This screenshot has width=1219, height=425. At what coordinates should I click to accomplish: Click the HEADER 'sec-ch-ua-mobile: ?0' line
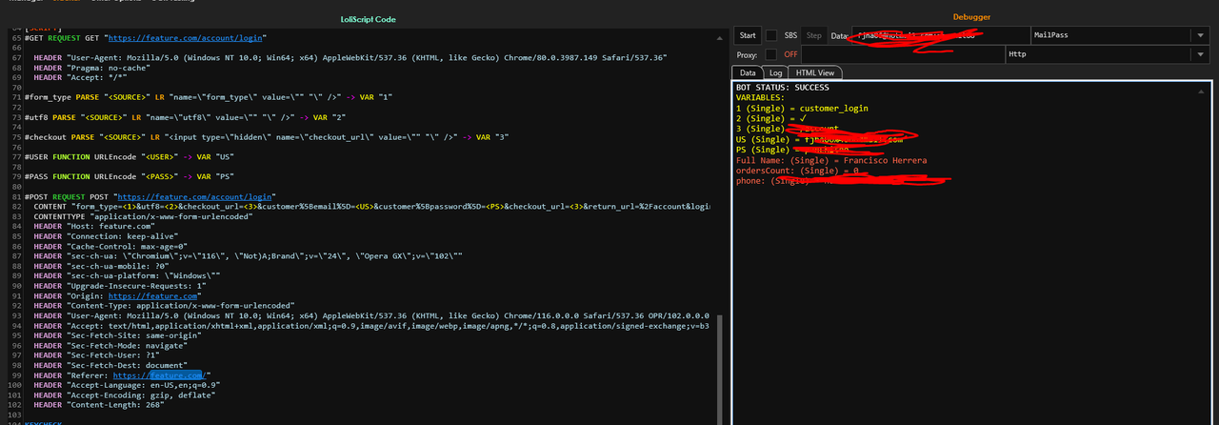pyautogui.click(x=101, y=266)
